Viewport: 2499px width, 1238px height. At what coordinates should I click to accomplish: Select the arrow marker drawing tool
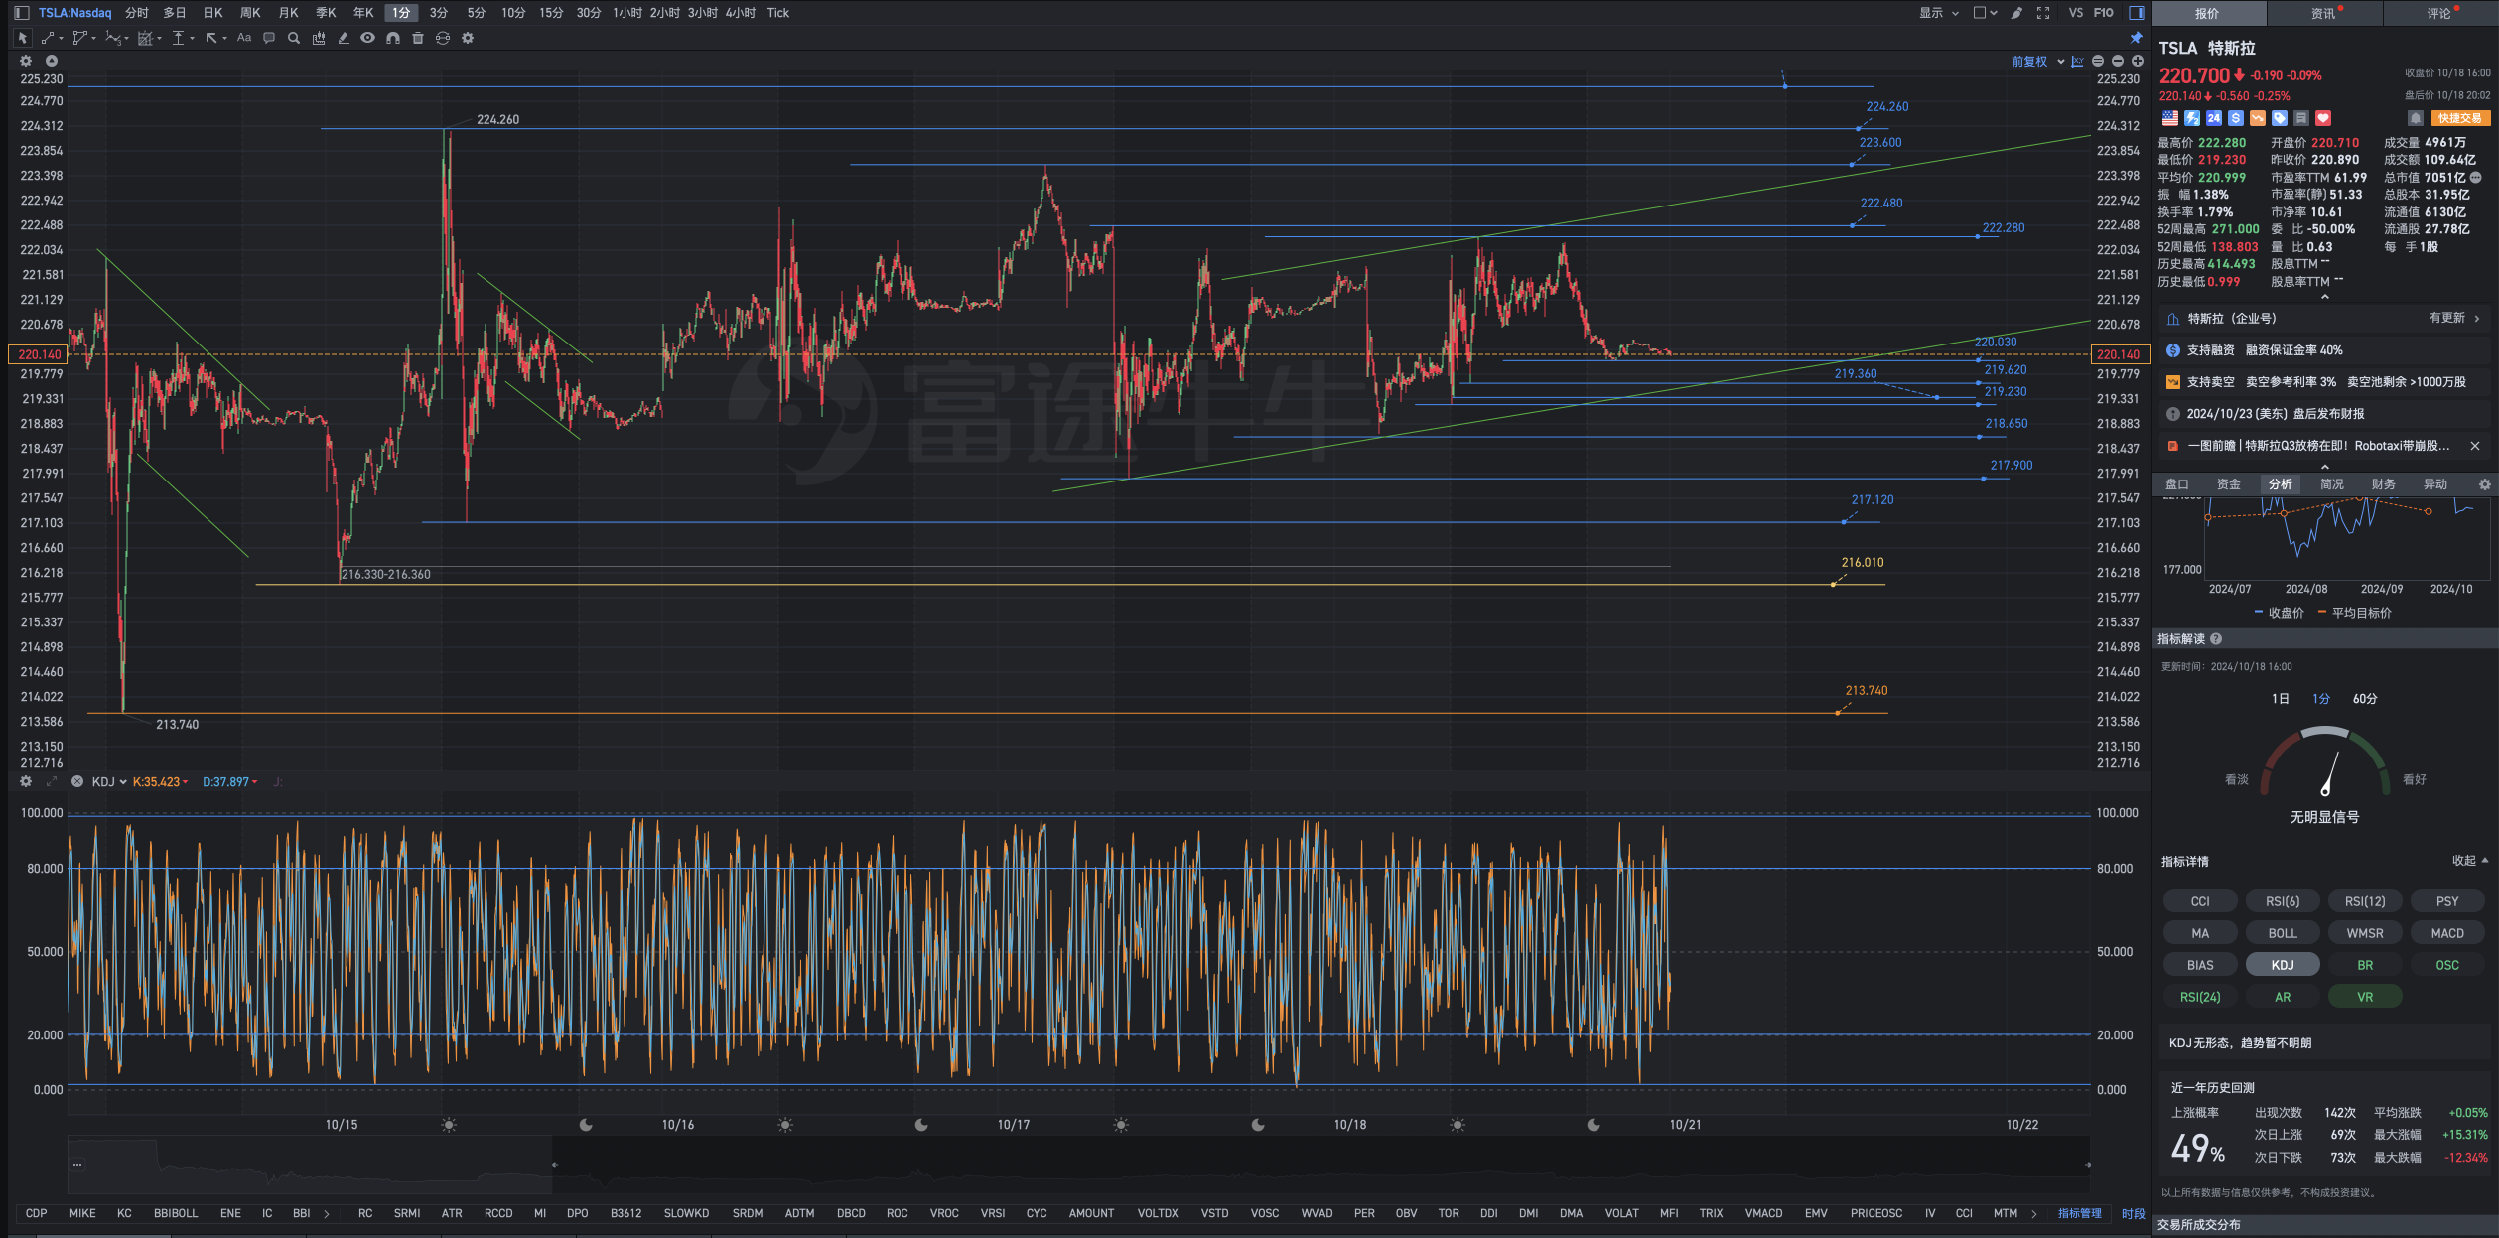point(212,38)
